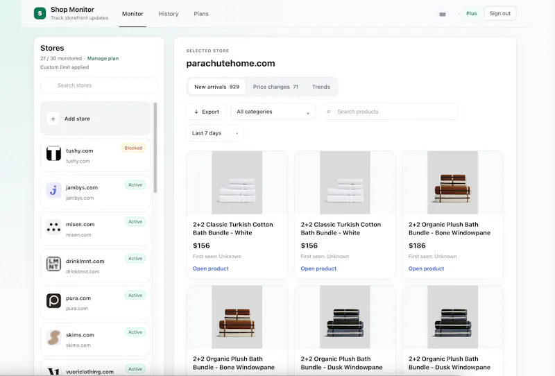Click the tushy.com store logo icon
Image resolution: width=555 pixels, height=376 pixels.
[x=53, y=153]
